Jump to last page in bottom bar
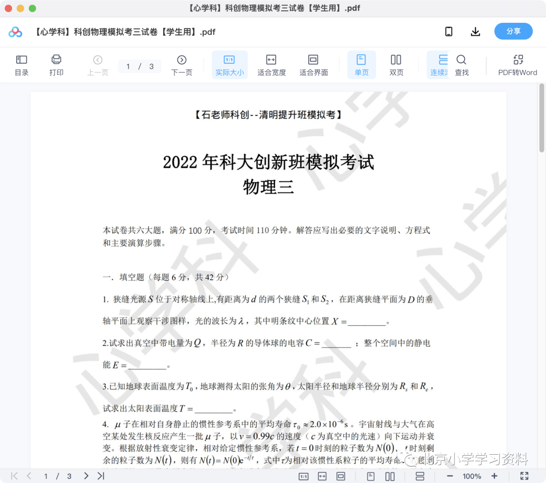546x483 pixels. 101,476
